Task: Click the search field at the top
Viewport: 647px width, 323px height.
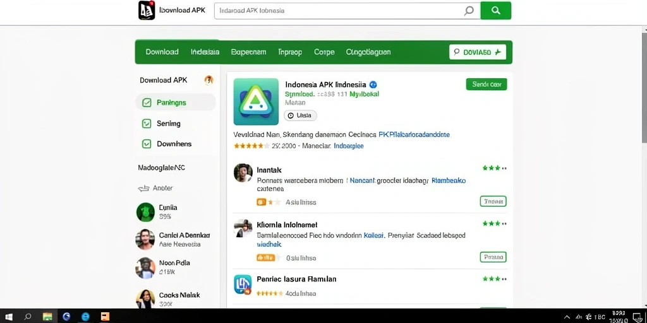Action: click(x=347, y=11)
